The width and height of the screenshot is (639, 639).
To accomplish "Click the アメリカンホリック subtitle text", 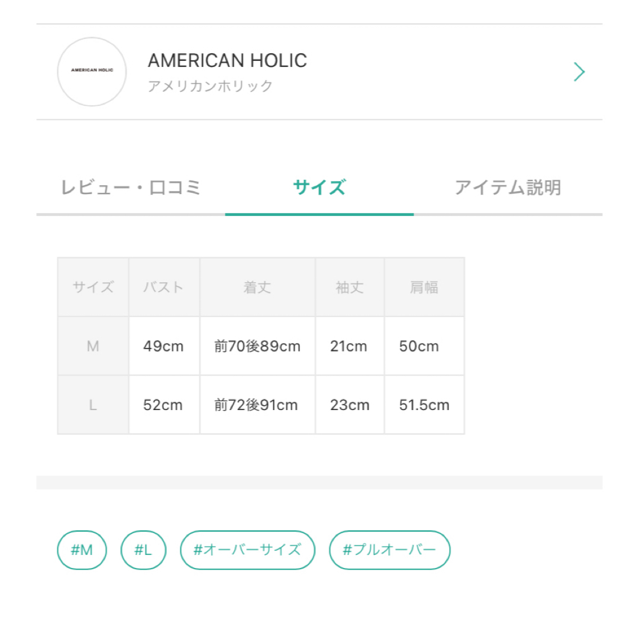I will point(210,86).
